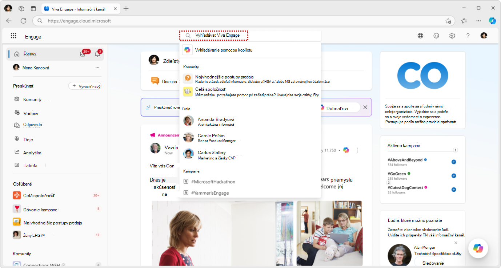This screenshot has width=501, height=268.
Task: Open the family photo thumbnail in post
Action: [x=329, y=234]
